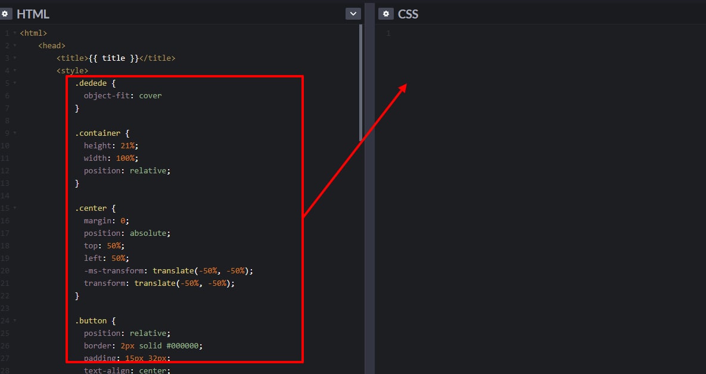Place cursor on the object-fit: cover line
This screenshot has width=706, height=374.
click(x=123, y=96)
